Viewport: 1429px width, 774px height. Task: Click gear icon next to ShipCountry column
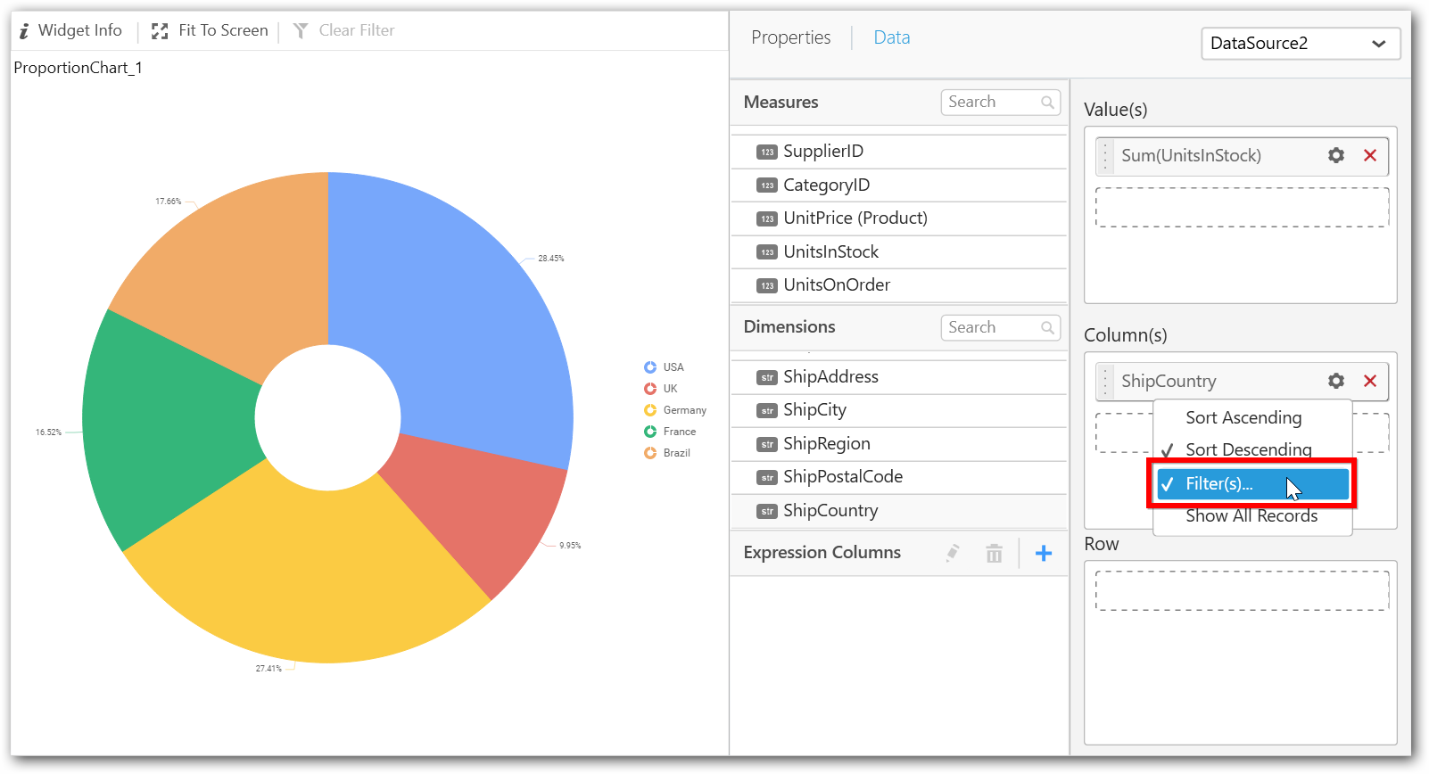click(x=1335, y=381)
